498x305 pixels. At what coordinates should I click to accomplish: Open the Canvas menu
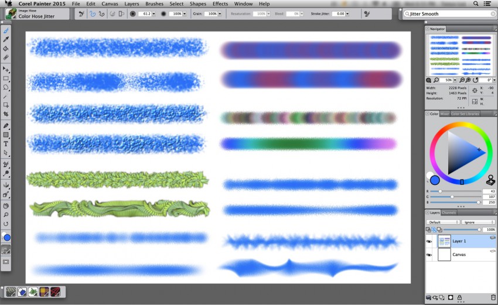point(110,4)
